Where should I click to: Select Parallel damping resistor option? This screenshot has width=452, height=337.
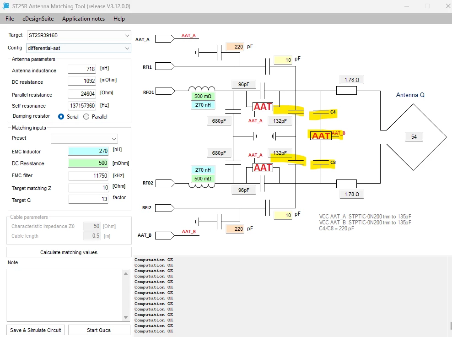pos(86,117)
